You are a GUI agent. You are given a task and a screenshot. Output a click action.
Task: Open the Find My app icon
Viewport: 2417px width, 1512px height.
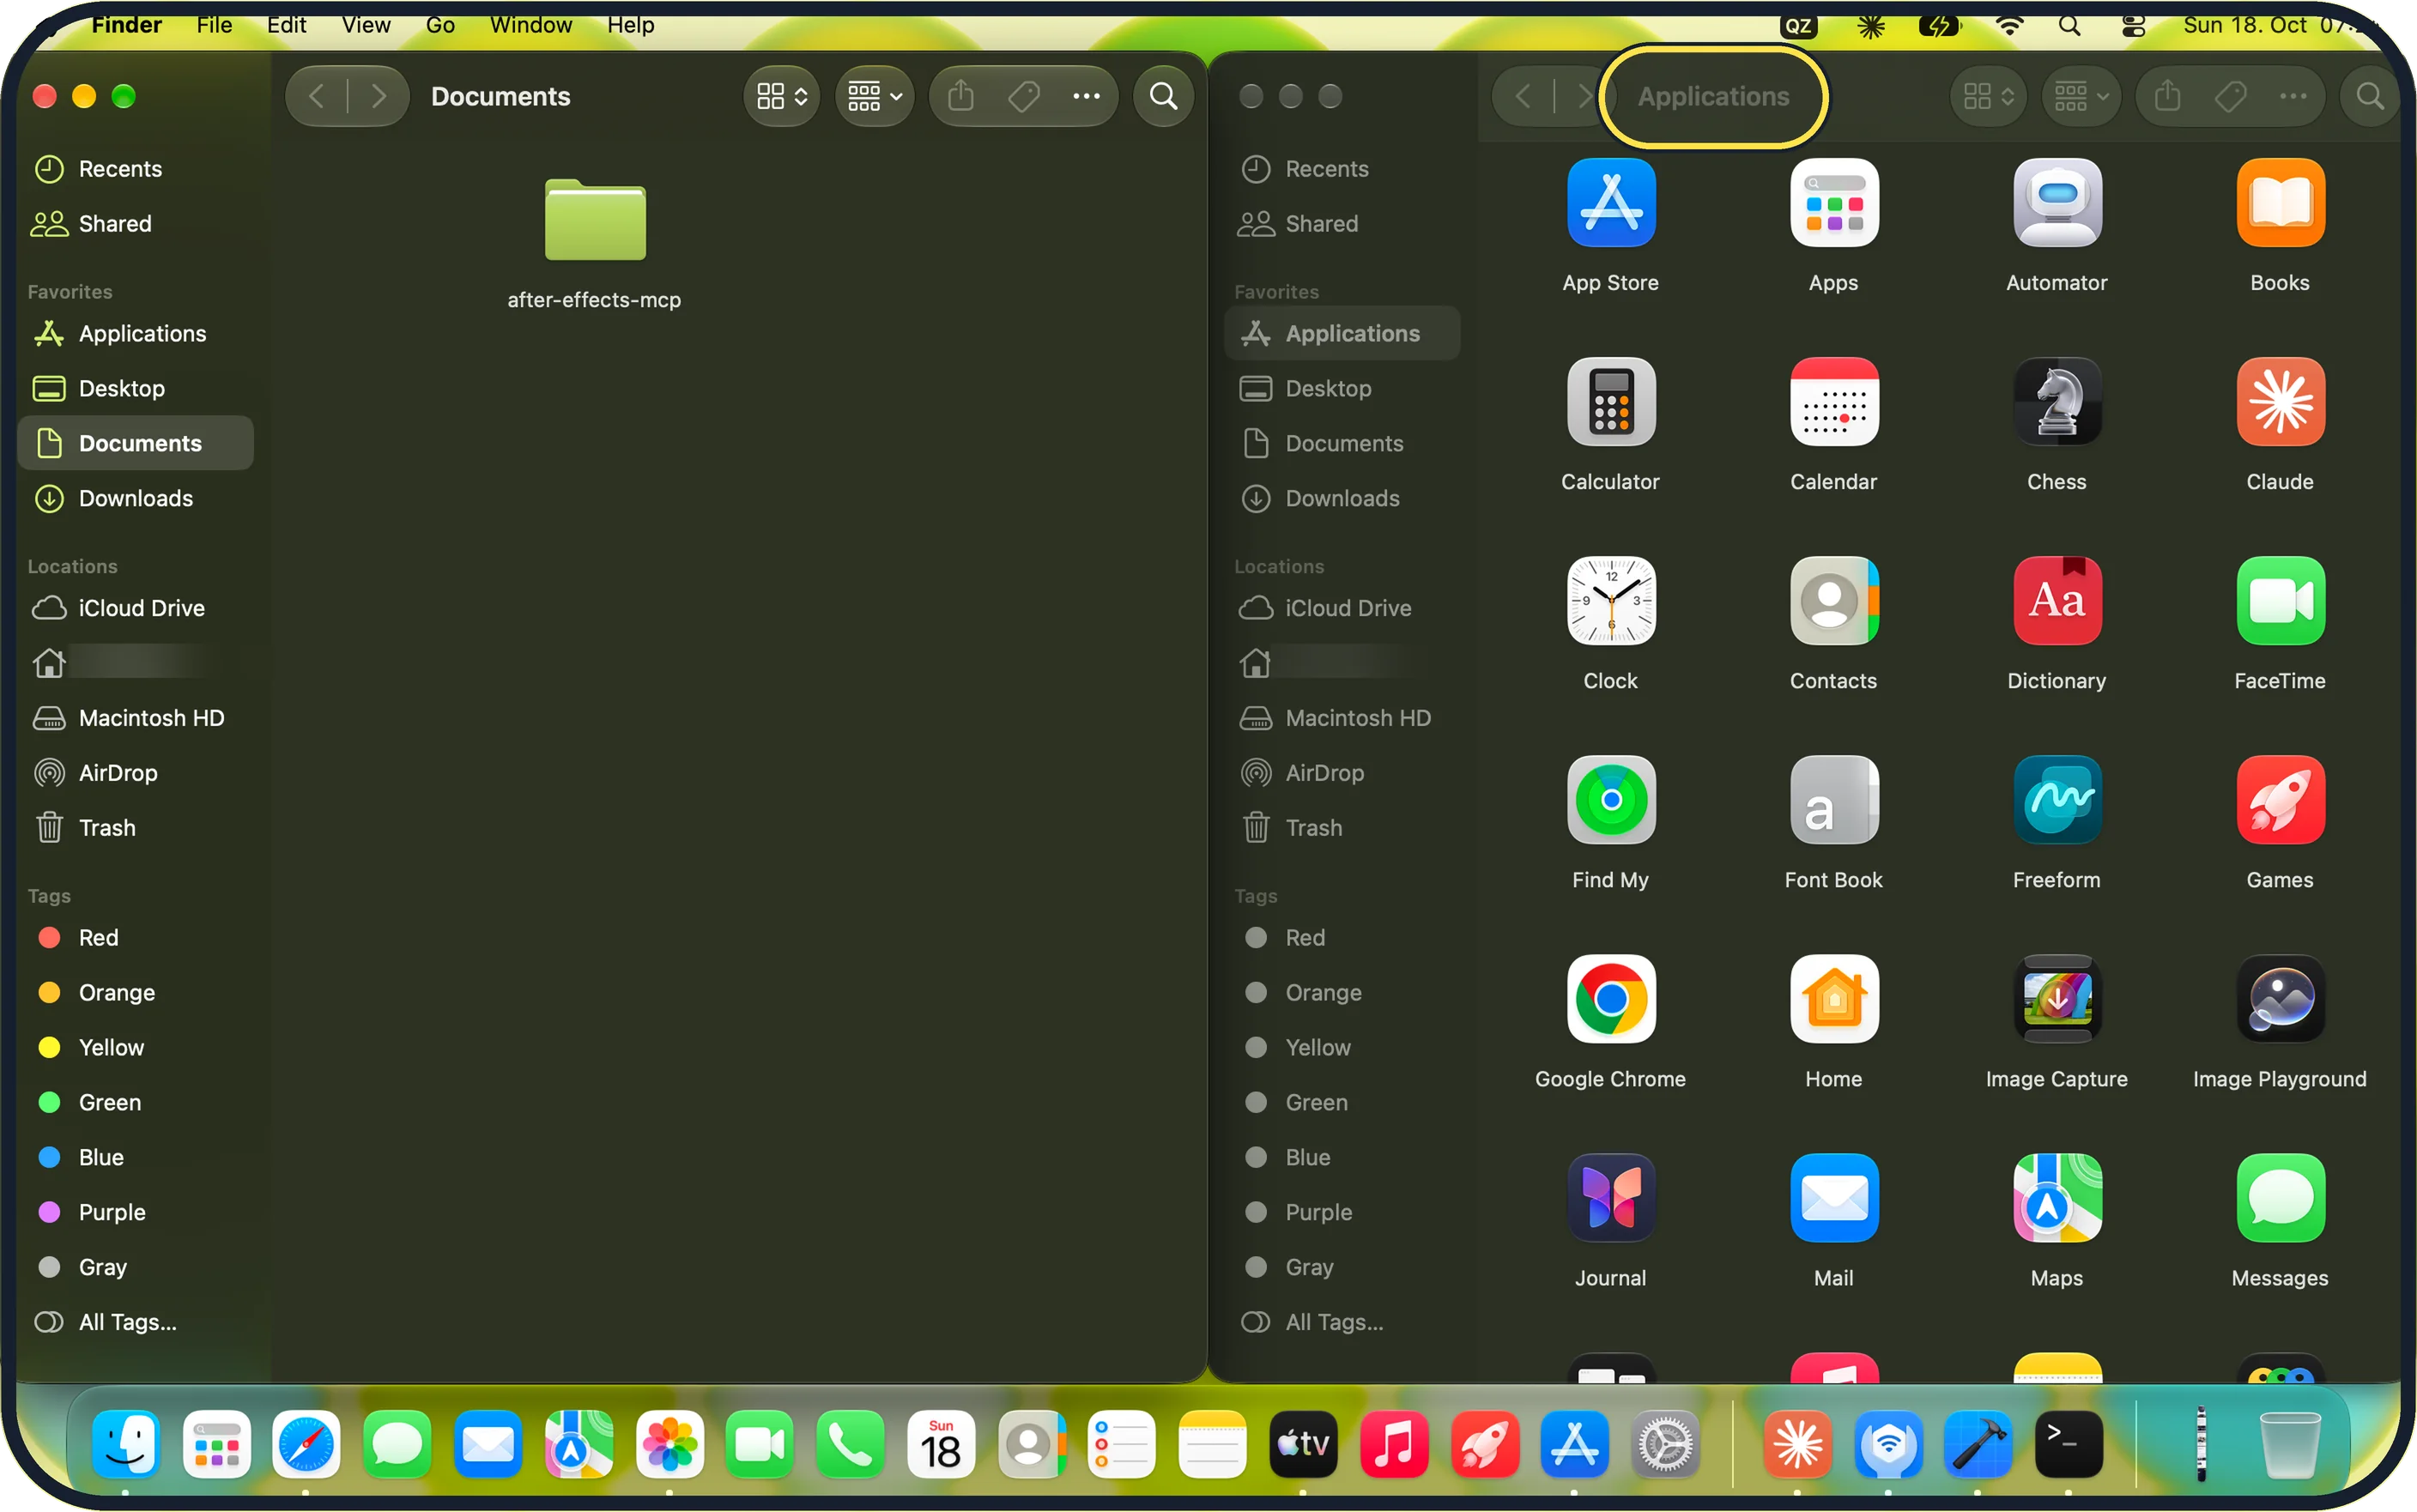pyautogui.click(x=1610, y=800)
